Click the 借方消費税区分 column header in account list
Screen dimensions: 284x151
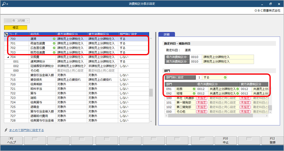point(71,34)
